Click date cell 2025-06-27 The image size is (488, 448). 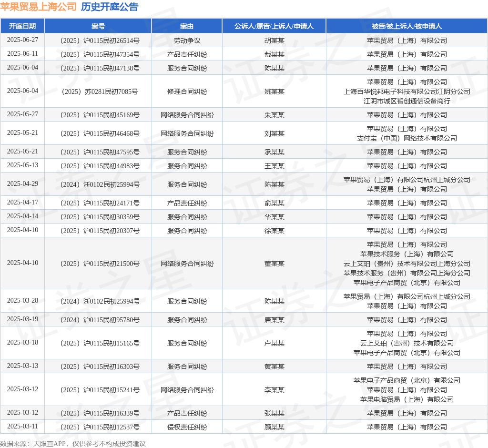pos(22,40)
